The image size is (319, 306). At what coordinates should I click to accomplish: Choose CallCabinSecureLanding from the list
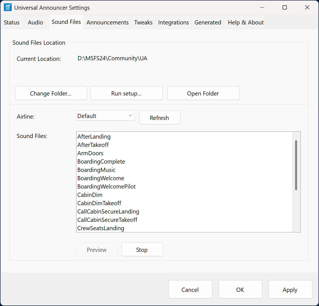coord(184,212)
